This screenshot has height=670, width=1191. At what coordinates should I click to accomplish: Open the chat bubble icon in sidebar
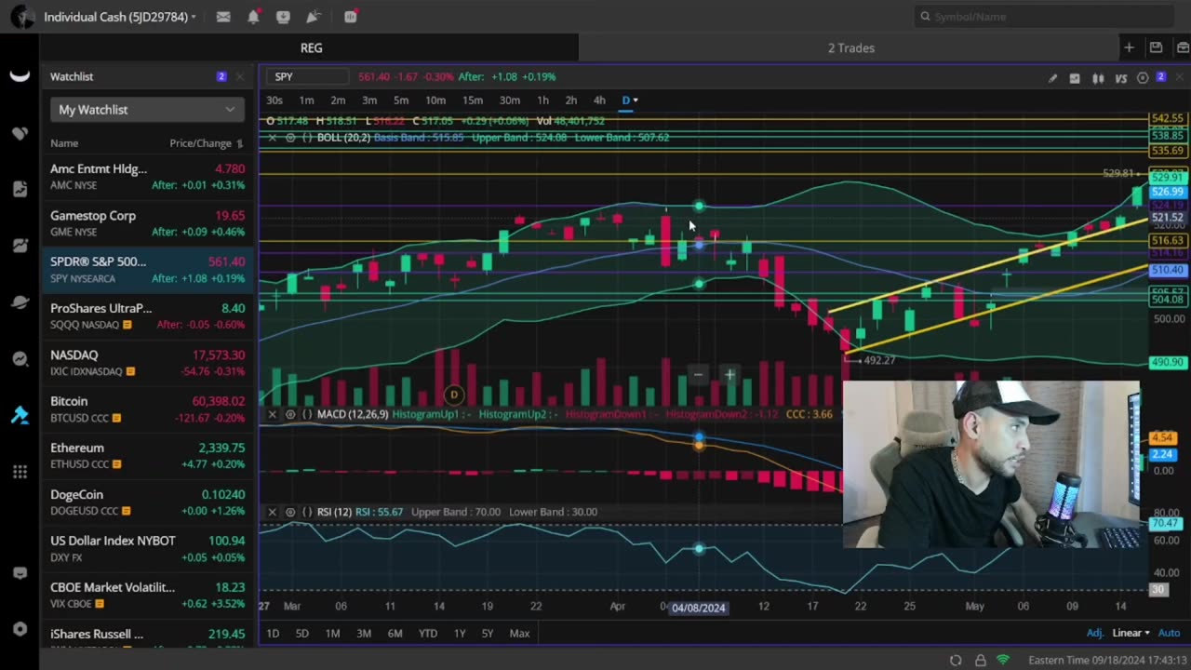tap(20, 573)
